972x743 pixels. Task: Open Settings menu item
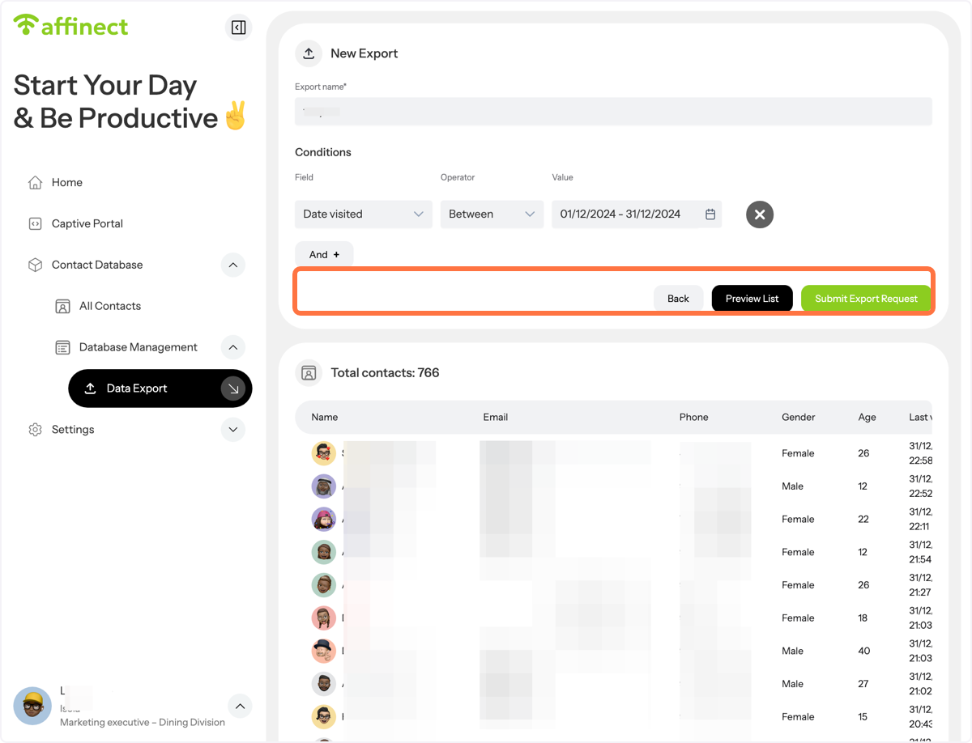click(73, 430)
